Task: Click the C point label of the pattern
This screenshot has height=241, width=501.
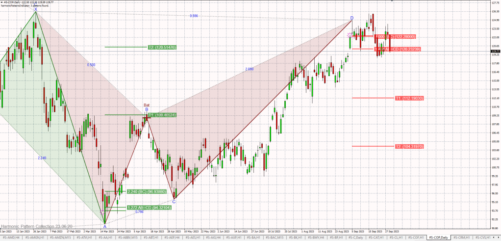Action: pyautogui.click(x=174, y=202)
